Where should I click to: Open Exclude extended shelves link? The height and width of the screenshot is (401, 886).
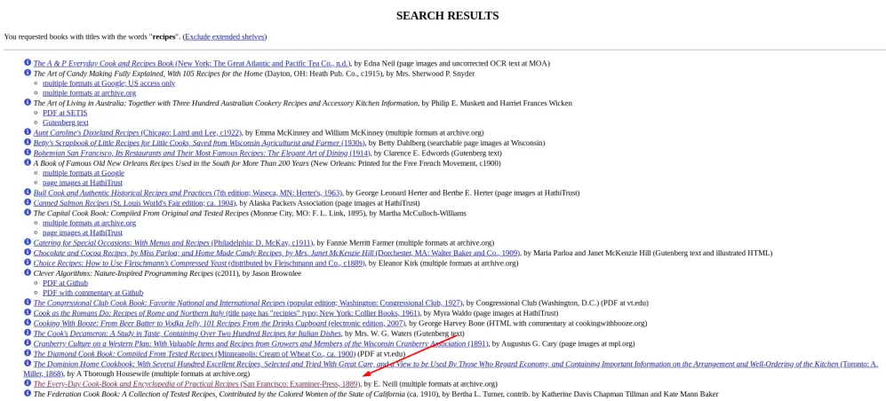225,36
